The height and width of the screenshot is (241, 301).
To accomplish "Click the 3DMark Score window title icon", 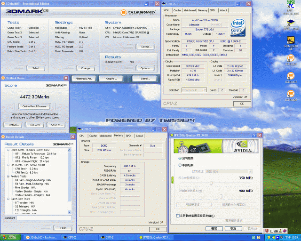I will (x=3, y=78).
